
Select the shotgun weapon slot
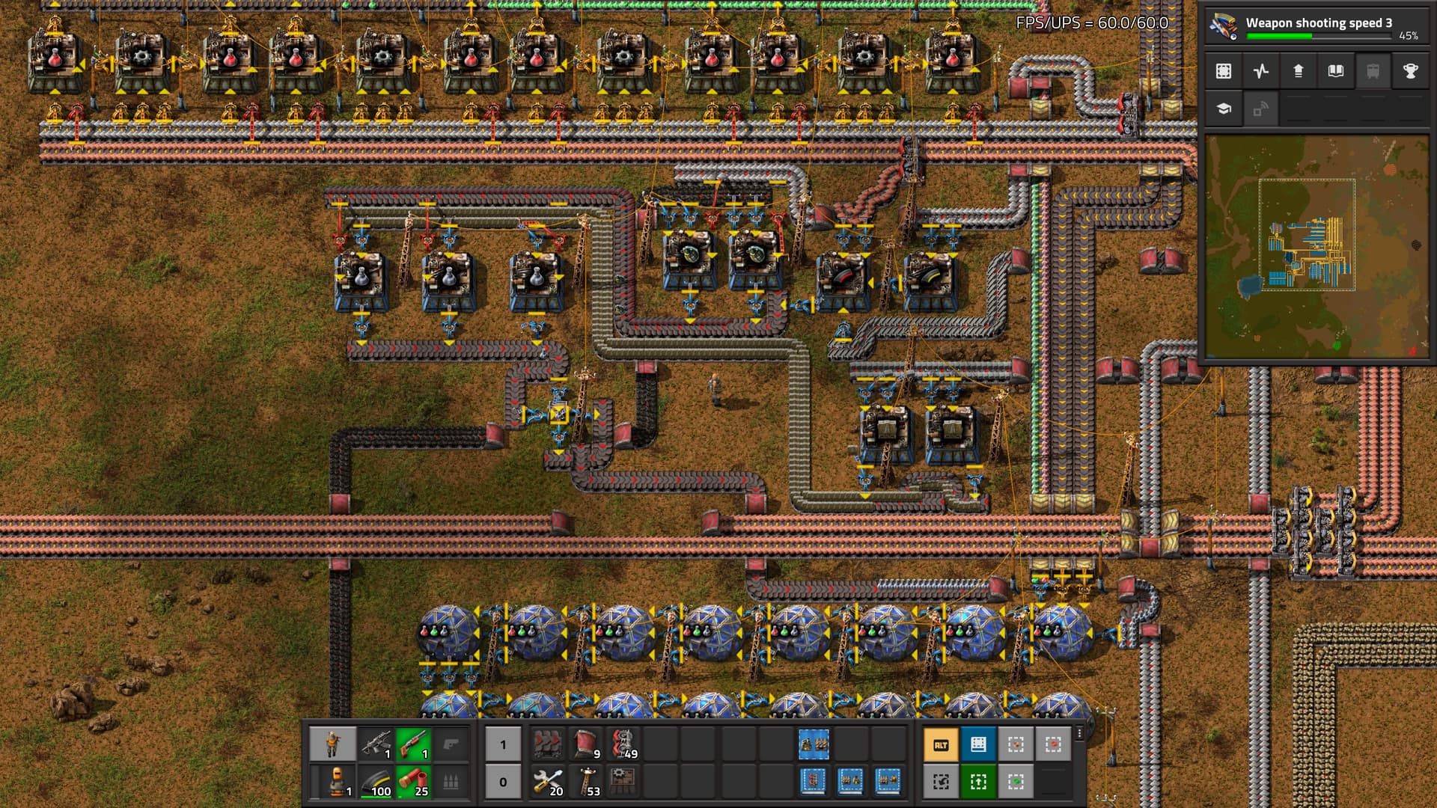click(x=413, y=744)
